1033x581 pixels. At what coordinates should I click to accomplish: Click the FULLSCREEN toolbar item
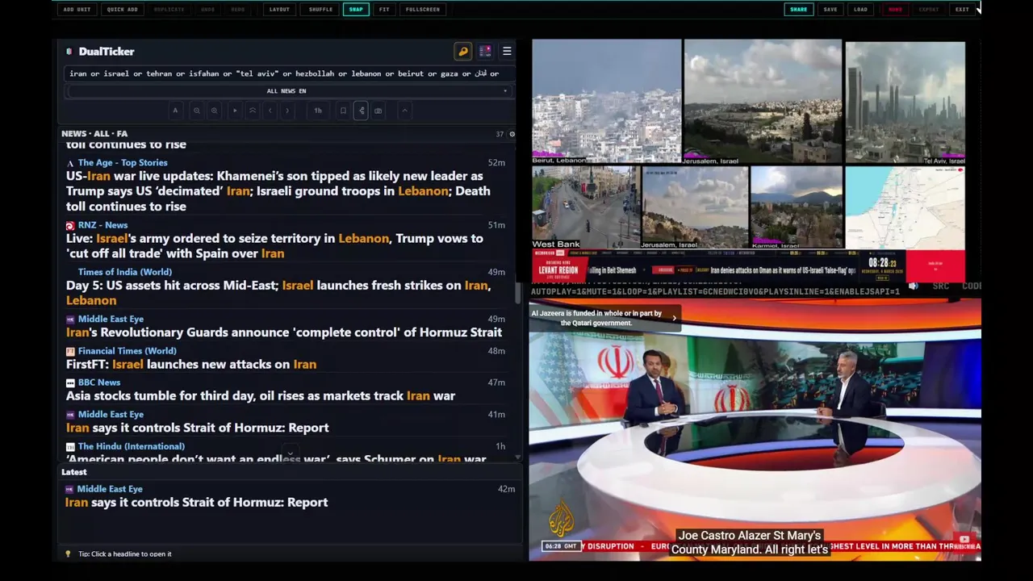(x=423, y=10)
